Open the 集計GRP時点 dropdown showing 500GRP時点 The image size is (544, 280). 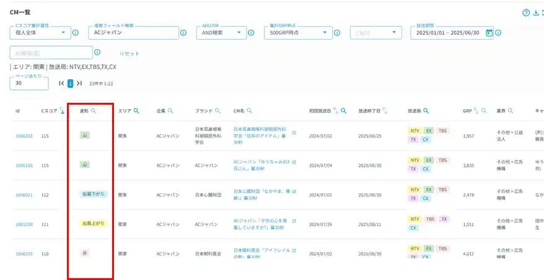pyautogui.click(x=298, y=33)
